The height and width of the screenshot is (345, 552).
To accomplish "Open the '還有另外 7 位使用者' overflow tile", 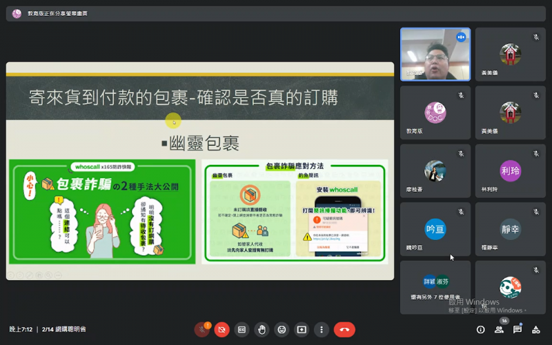I will pos(435,287).
